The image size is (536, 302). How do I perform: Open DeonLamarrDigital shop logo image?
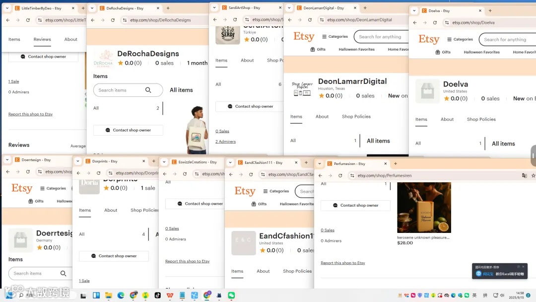click(302, 88)
